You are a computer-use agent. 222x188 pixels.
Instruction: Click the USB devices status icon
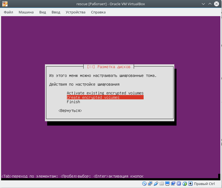click(156, 184)
